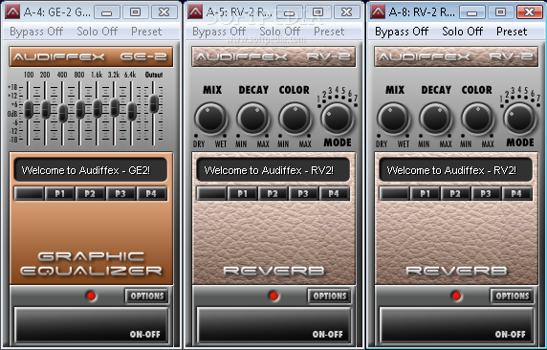The image size is (547, 350).
Task: Select preset P4 in the GE-2 window
Action: (x=151, y=194)
